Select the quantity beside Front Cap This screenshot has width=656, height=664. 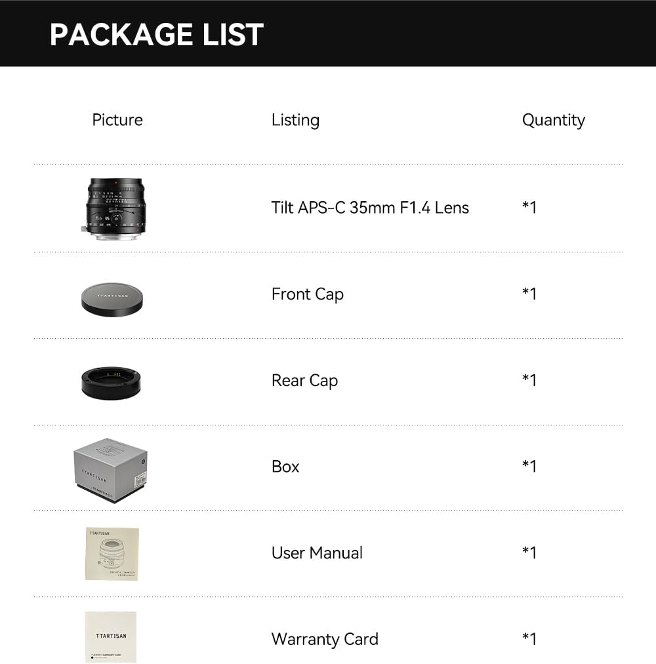coord(529,294)
